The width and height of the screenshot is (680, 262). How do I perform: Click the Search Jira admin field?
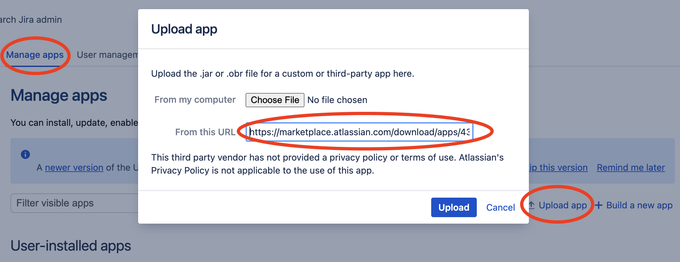31,20
